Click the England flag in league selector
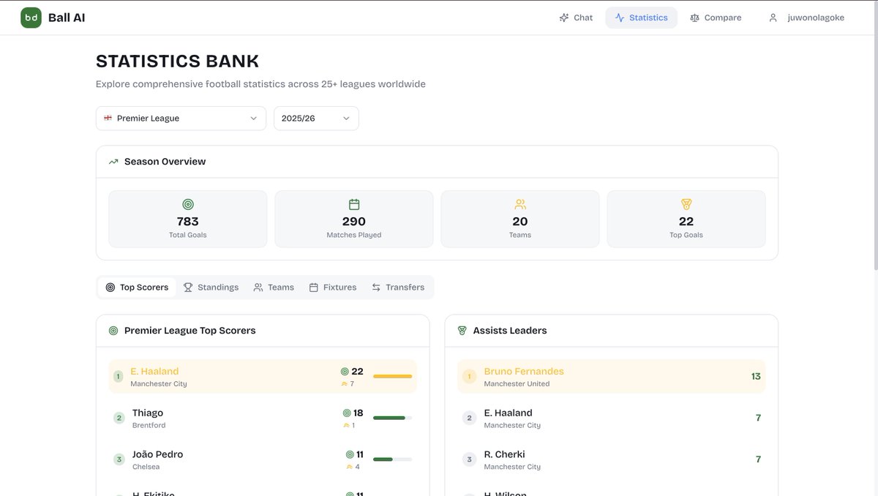 108,119
